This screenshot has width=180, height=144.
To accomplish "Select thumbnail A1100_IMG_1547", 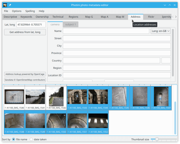I will click(161, 98).
